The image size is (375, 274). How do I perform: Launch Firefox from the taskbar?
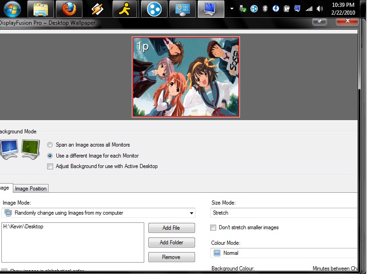pos(69,9)
